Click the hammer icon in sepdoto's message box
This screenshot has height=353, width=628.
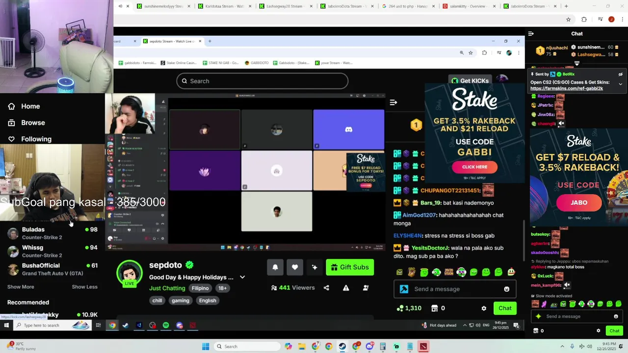click(404, 289)
